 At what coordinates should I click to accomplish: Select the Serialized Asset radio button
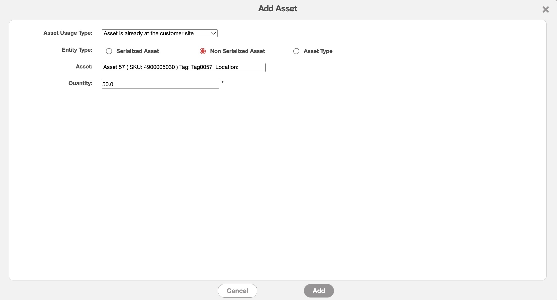109,51
